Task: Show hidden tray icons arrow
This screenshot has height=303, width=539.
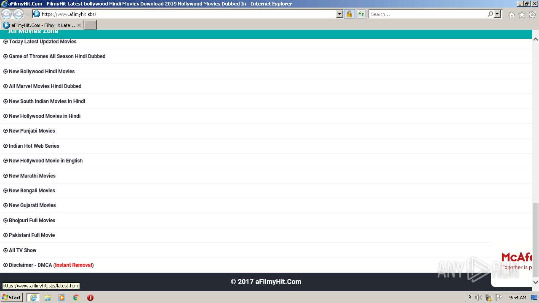Action: (470, 298)
